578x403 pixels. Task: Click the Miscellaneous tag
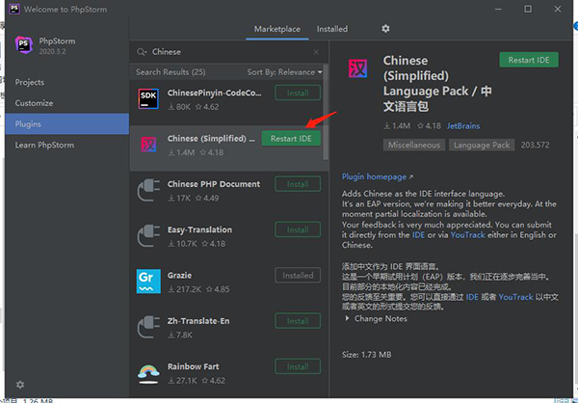click(414, 145)
